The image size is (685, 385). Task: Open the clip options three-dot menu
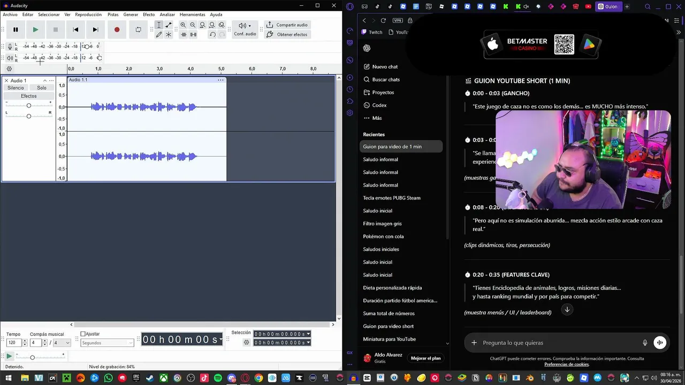tap(220, 80)
